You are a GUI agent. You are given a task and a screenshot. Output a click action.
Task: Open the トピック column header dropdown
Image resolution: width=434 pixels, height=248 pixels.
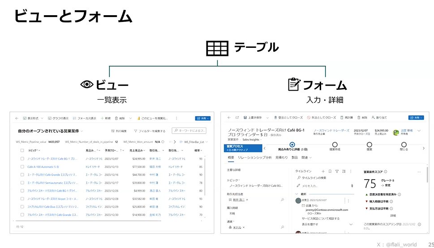tap(34, 151)
